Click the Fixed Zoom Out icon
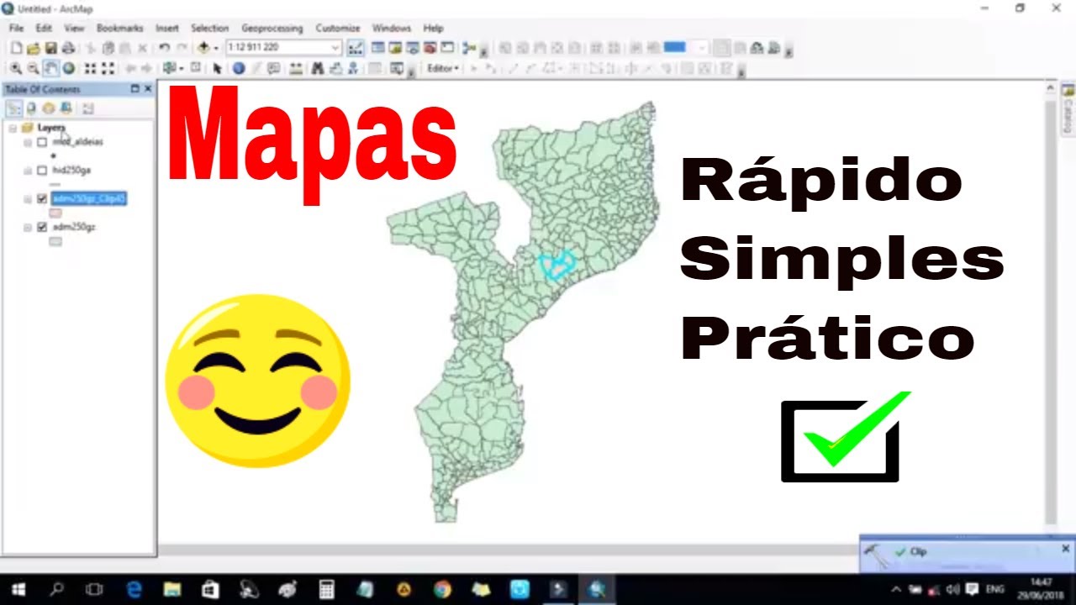Image resolution: width=1076 pixels, height=605 pixels. click(x=109, y=69)
